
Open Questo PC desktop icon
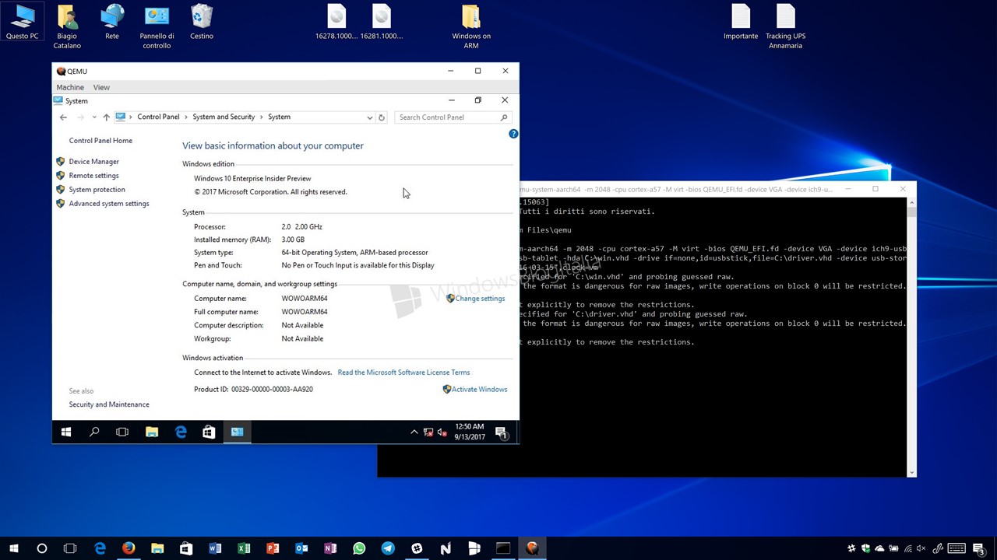tap(22, 23)
